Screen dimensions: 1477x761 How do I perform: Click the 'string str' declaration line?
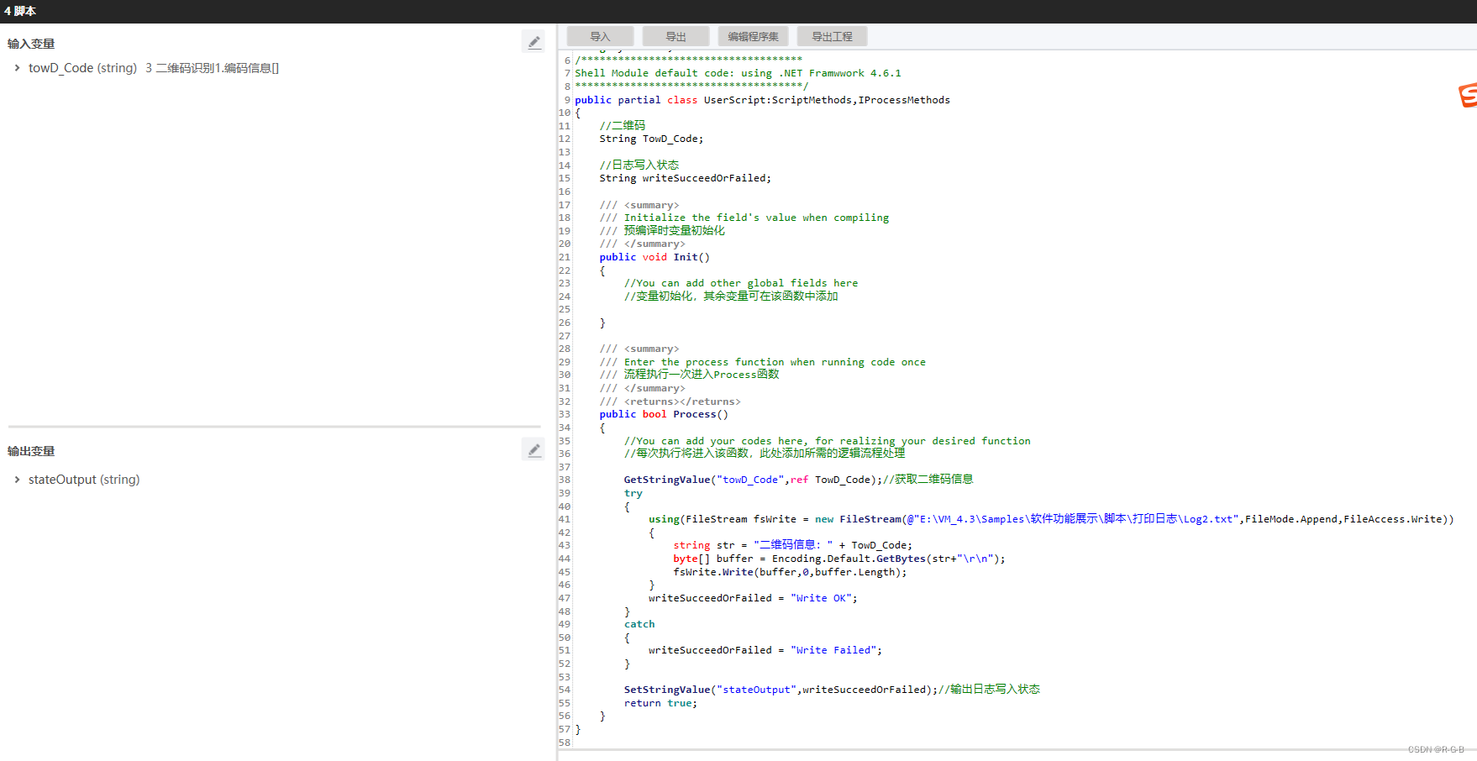point(792,545)
